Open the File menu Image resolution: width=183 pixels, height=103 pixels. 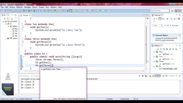click(2, 7)
